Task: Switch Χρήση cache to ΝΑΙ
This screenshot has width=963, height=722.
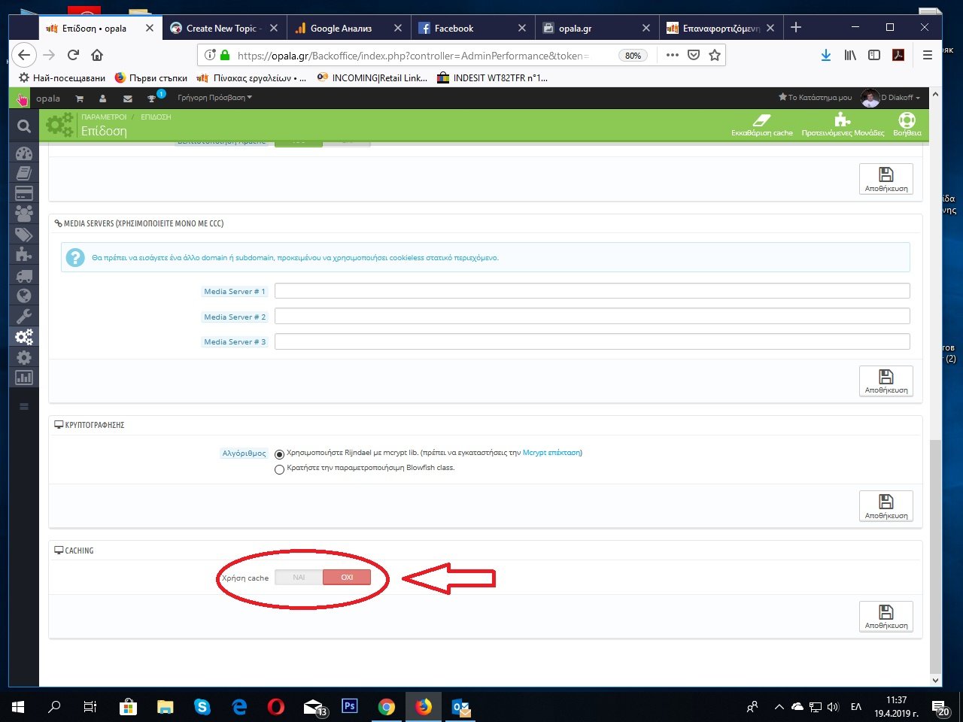Action: pos(299,578)
